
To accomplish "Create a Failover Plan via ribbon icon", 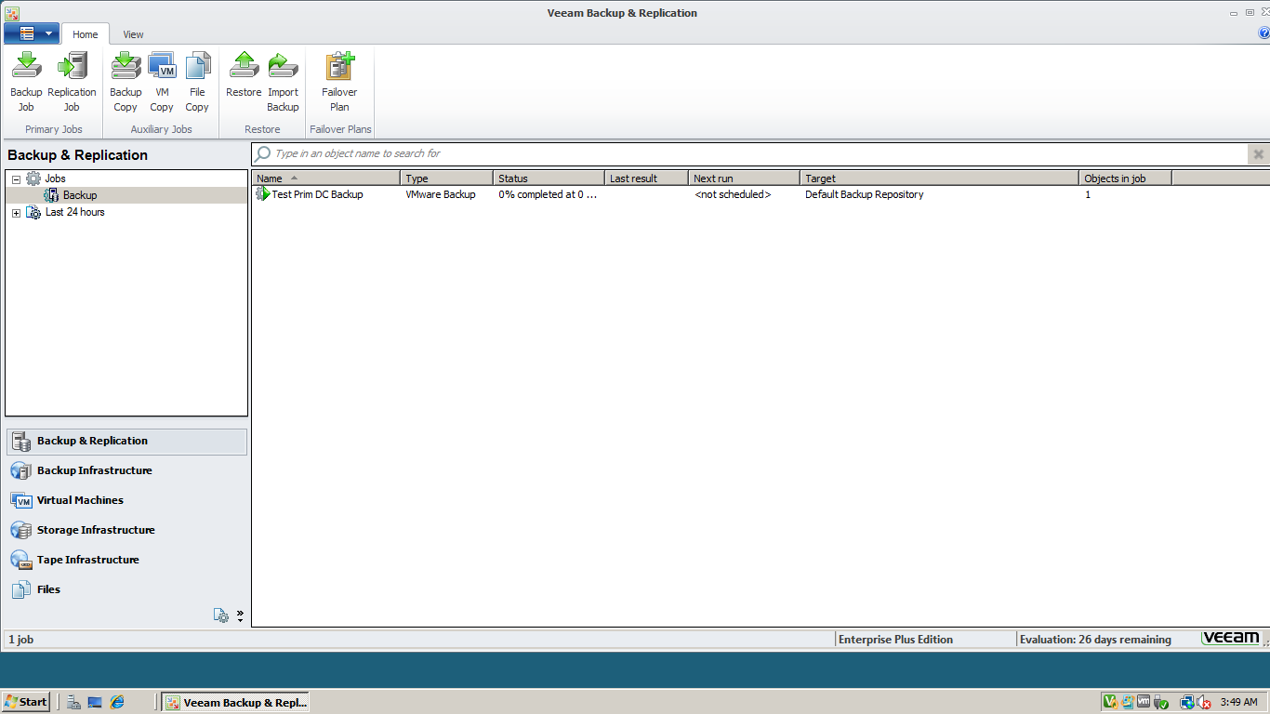I will click(339, 79).
